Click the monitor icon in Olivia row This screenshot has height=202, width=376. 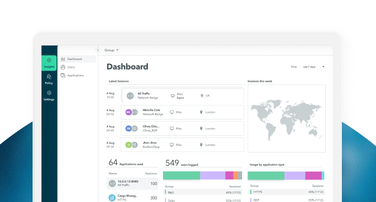[x=171, y=128]
